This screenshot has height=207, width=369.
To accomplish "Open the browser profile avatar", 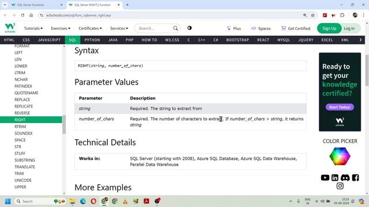I will [x=355, y=16].
